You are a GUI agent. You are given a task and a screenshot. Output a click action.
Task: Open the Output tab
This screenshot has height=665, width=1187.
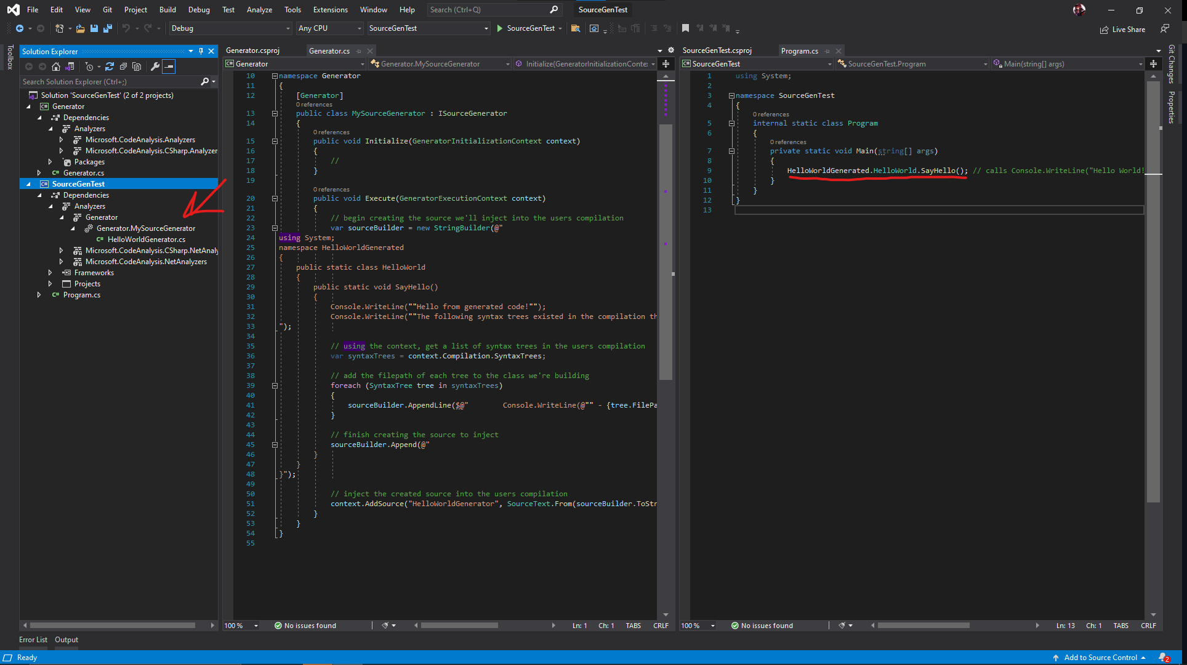[66, 640]
